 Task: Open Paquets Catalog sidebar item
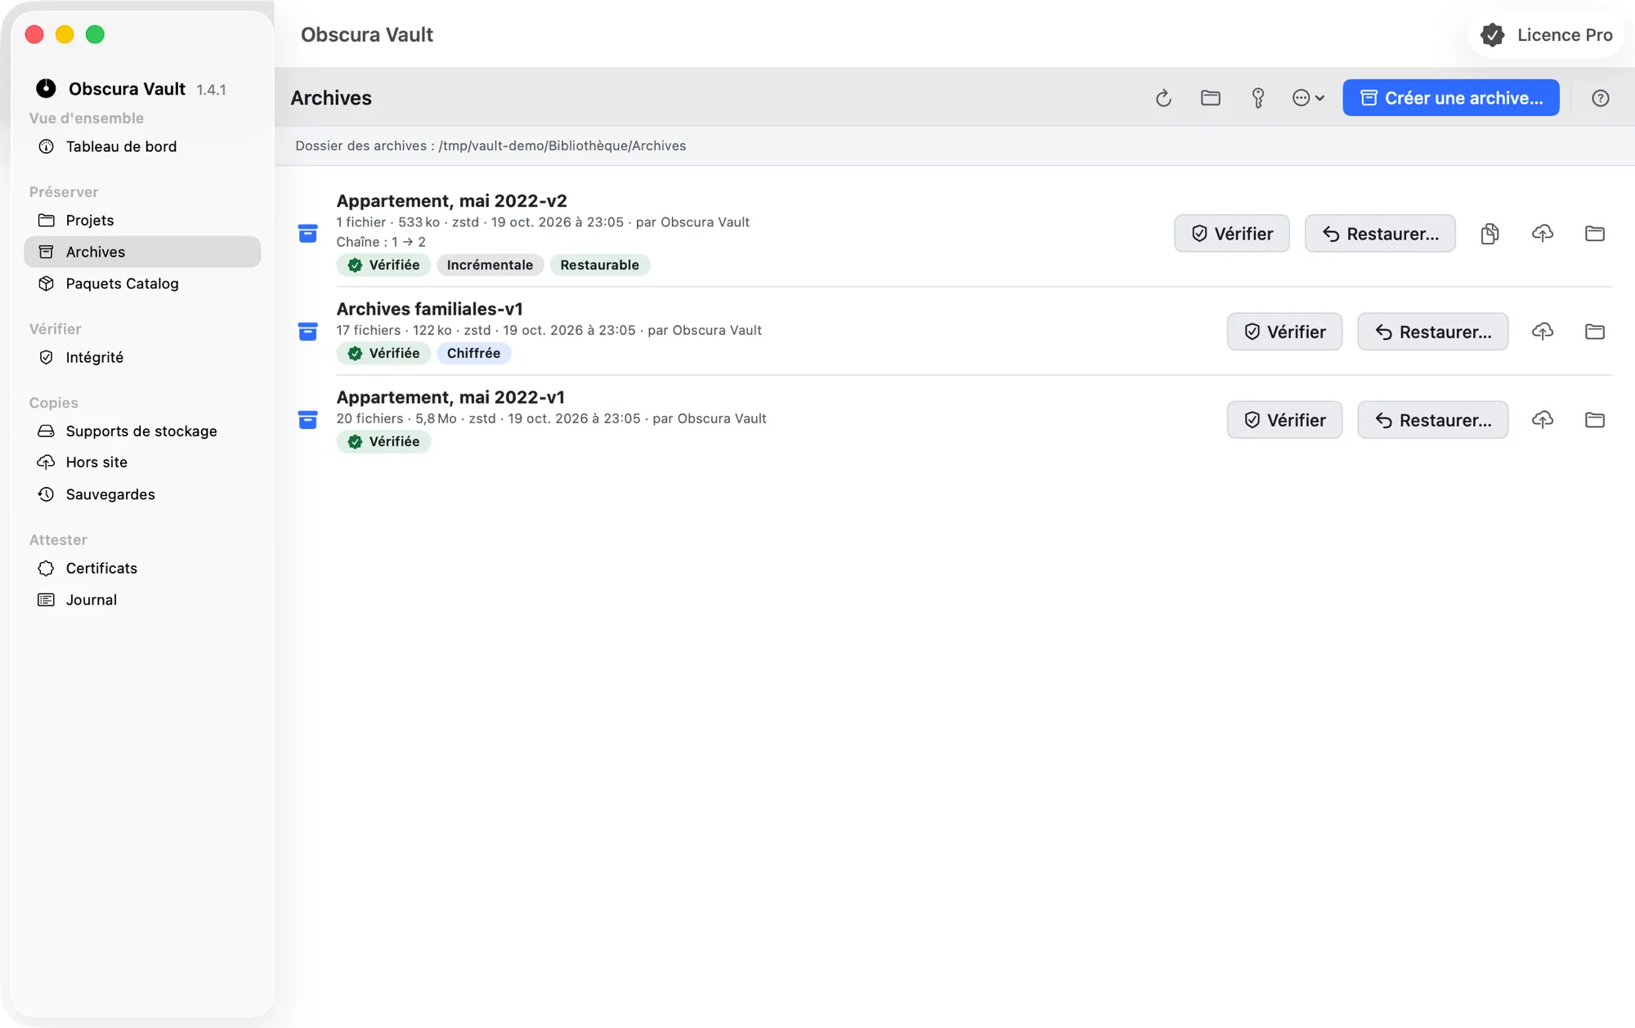142,284
